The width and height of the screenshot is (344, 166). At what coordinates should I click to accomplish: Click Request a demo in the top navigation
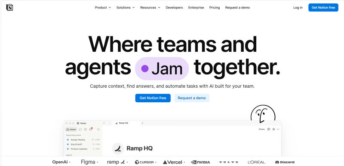[237, 7]
